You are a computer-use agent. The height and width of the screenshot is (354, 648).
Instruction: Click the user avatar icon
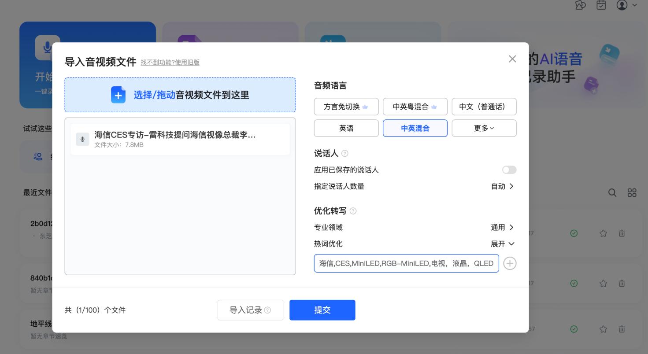(x=622, y=5)
